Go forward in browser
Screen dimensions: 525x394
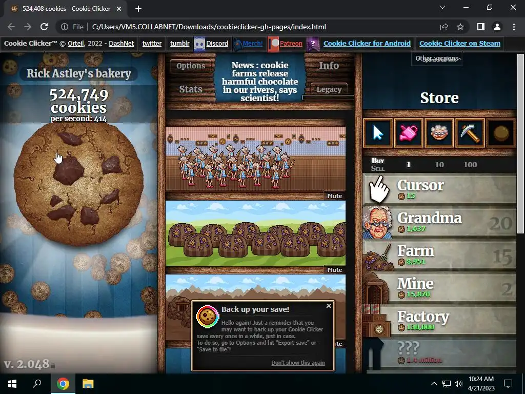[x=28, y=27]
